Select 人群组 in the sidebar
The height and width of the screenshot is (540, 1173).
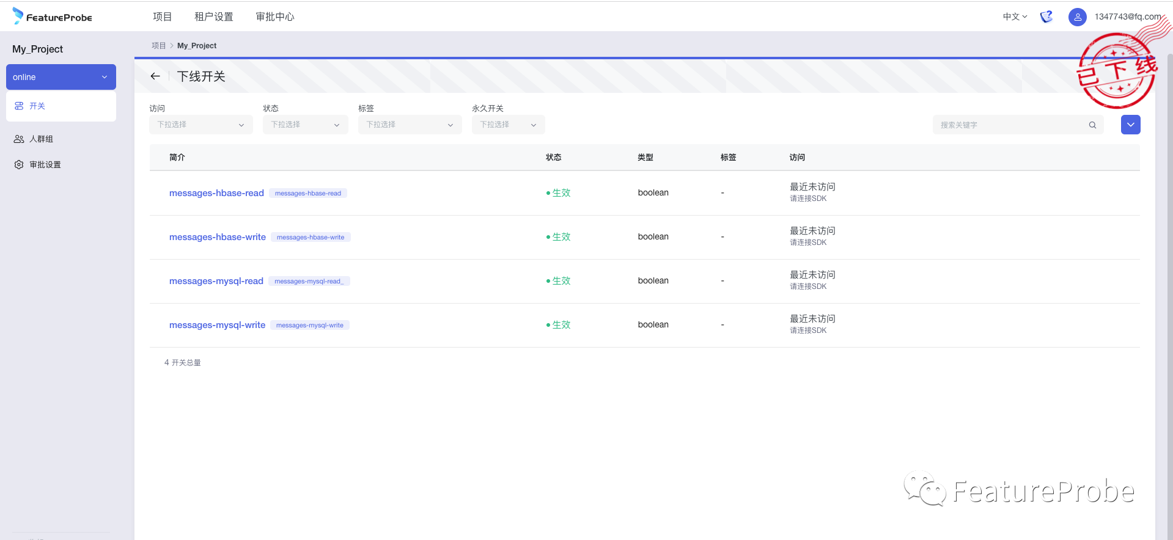tap(61, 139)
